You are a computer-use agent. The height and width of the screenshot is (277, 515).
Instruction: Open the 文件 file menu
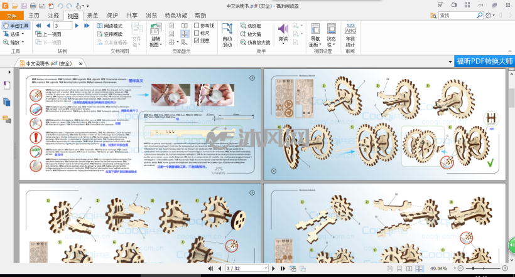tap(12, 16)
